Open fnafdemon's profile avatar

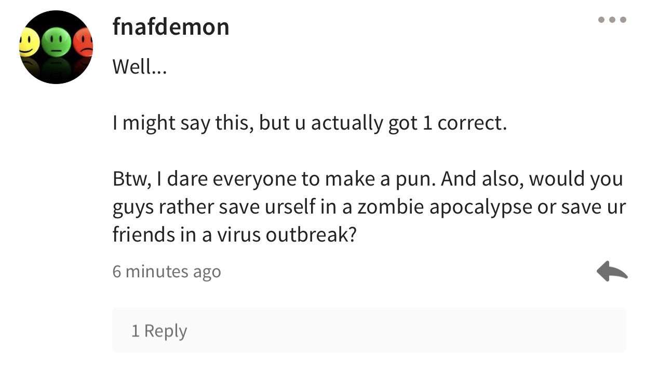[x=56, y=47]
